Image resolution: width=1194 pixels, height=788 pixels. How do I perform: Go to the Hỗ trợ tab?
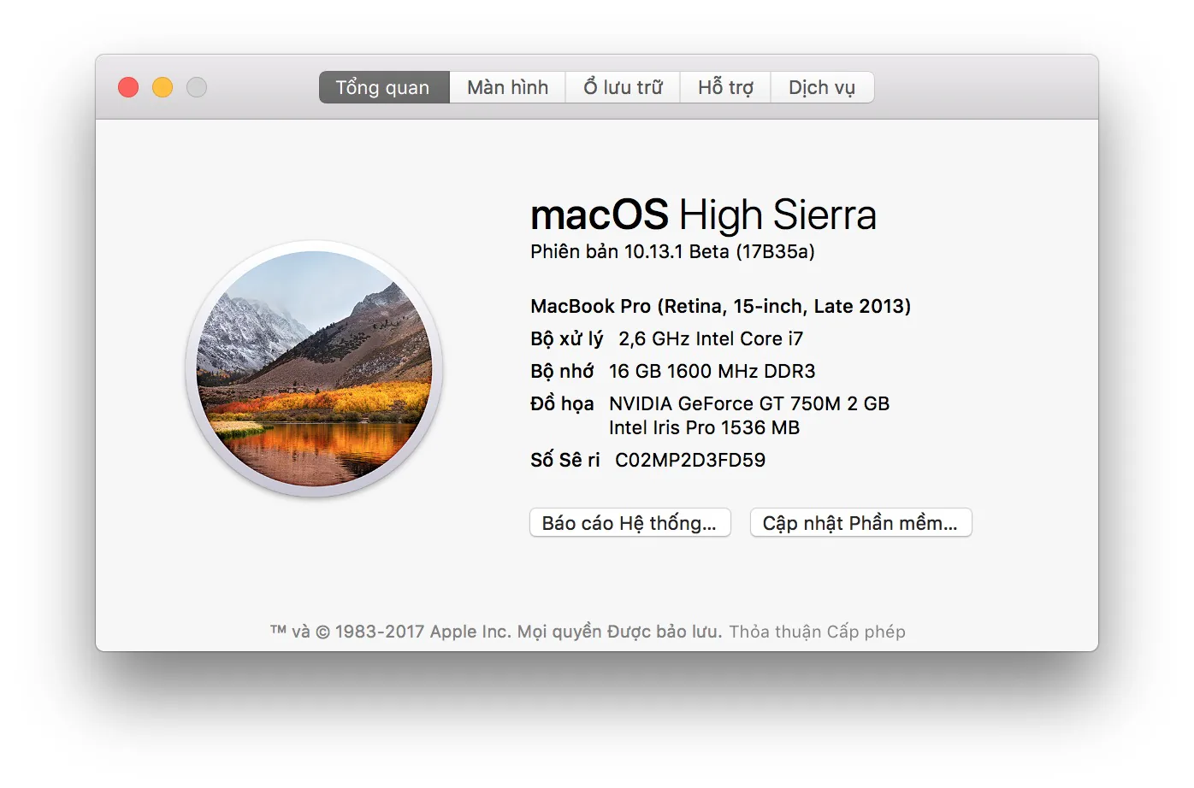[x=725, y=87]
